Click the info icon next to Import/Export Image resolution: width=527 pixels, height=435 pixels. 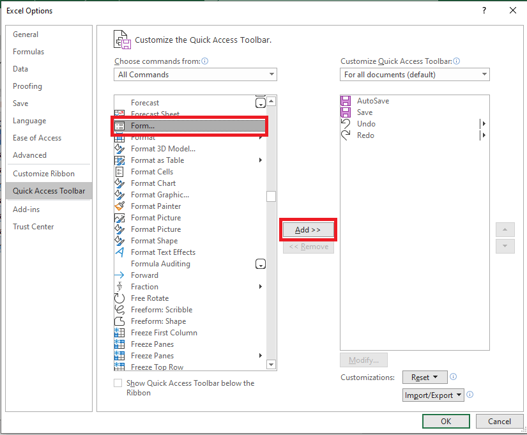(x=470, y=394)
